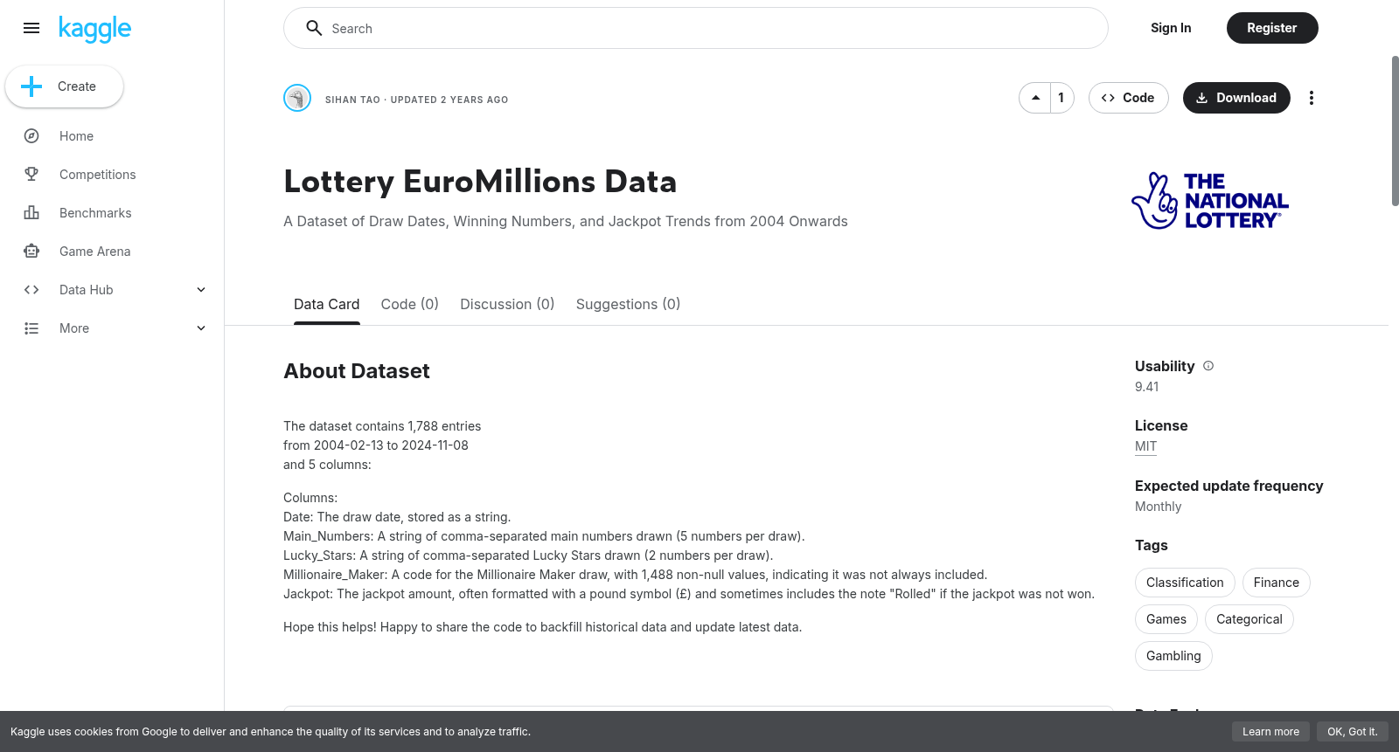Image resolution: width=1399 pixels, height=752 pixels.
Task: Click Sihan Tao's profile avatar
Action: 297,98
